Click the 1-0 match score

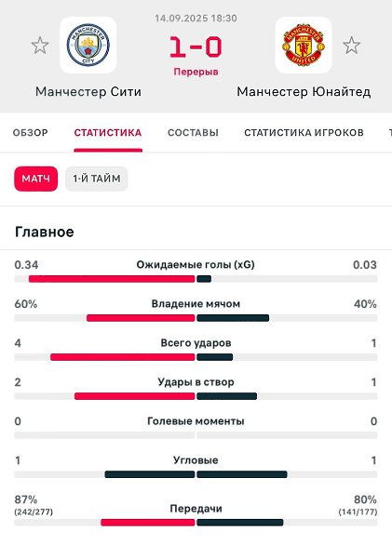coord(196,47)
